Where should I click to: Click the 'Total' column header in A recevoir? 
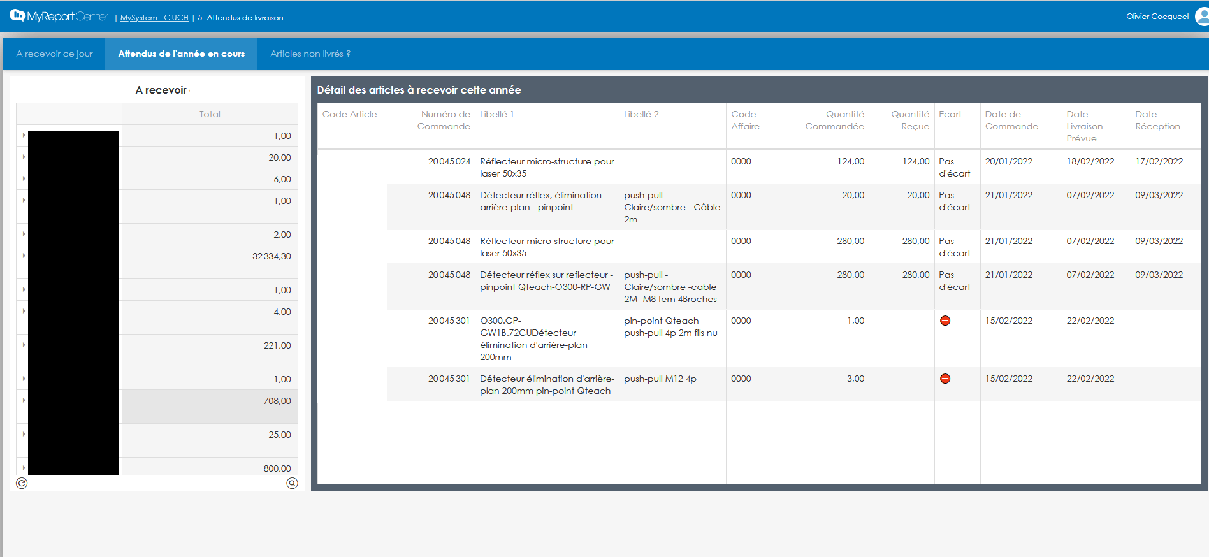210,114
